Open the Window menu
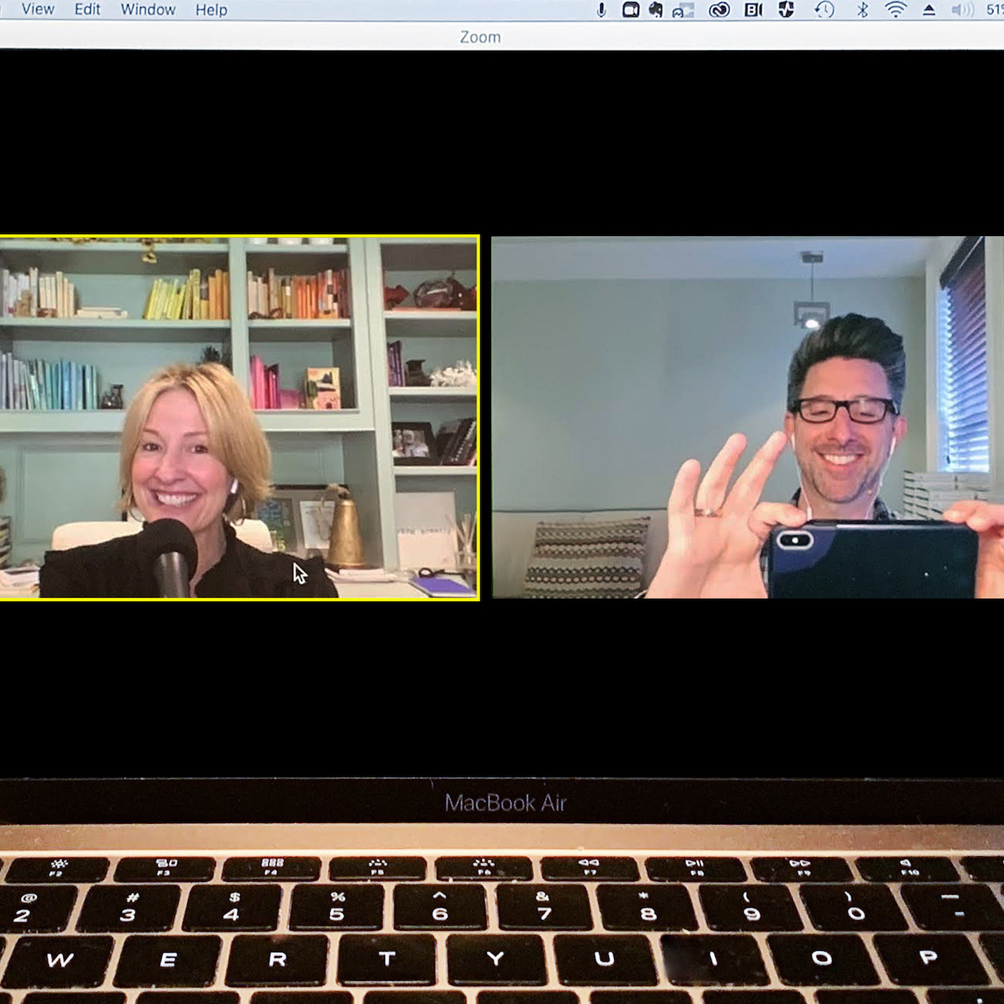Image resolution: width=1004 pixels, height=1004 pixels. coord(148,9)
